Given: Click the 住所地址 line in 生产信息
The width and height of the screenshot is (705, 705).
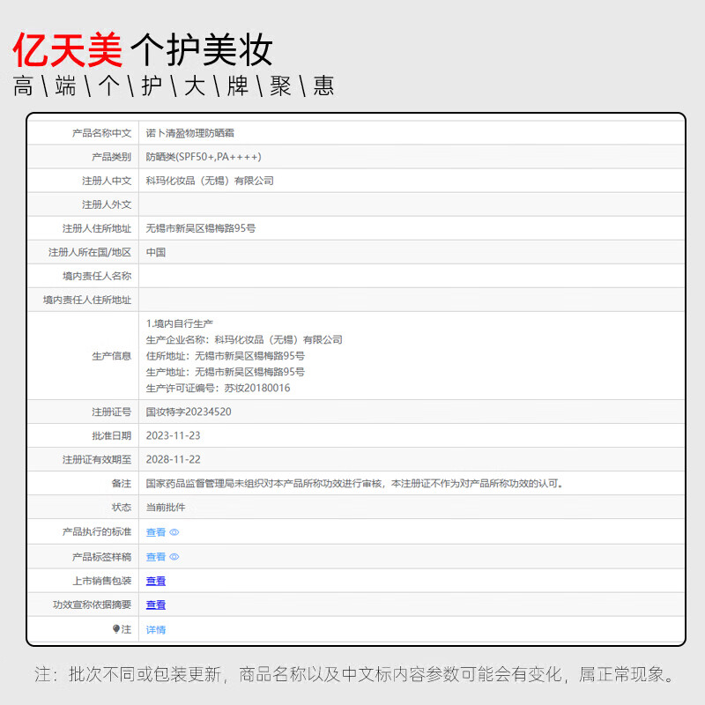Looking at the screenshot, I should click(226, 356).
